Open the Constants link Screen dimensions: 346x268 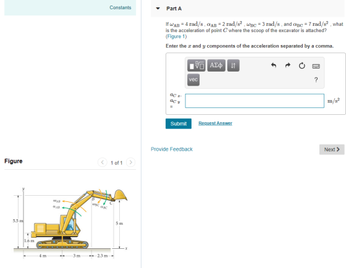pos(120,7)
